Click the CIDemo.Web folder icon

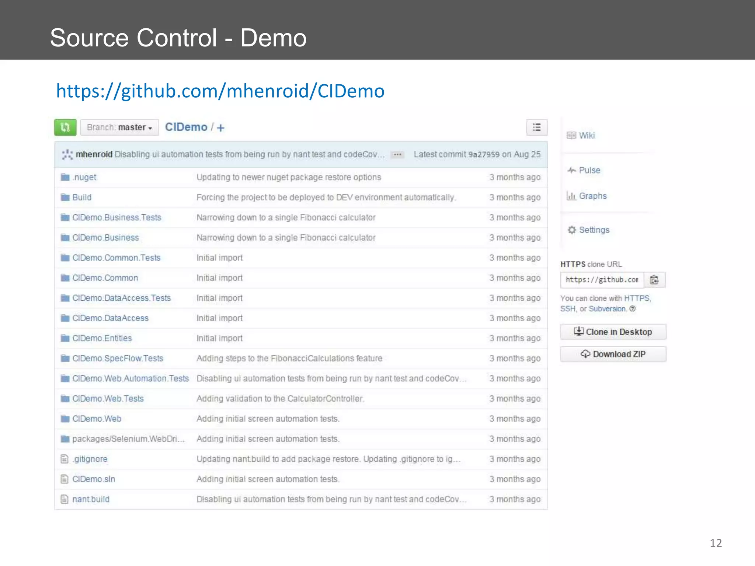click(x=65, y=419)
